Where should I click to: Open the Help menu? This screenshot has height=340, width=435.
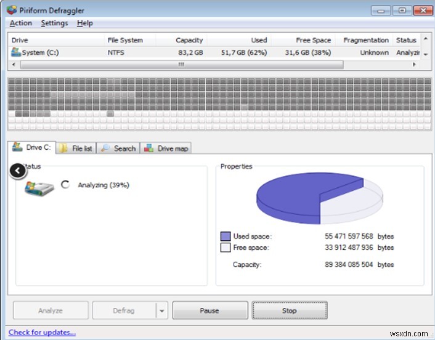click(85, 23)
